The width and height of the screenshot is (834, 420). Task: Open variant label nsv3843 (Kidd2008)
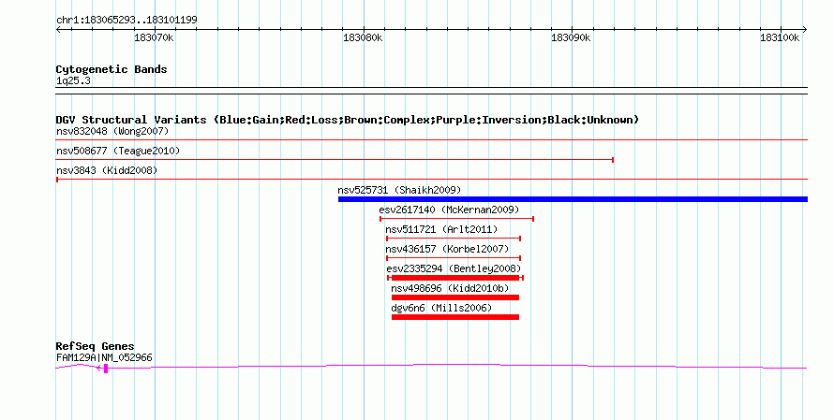click(x=107, y=170)
